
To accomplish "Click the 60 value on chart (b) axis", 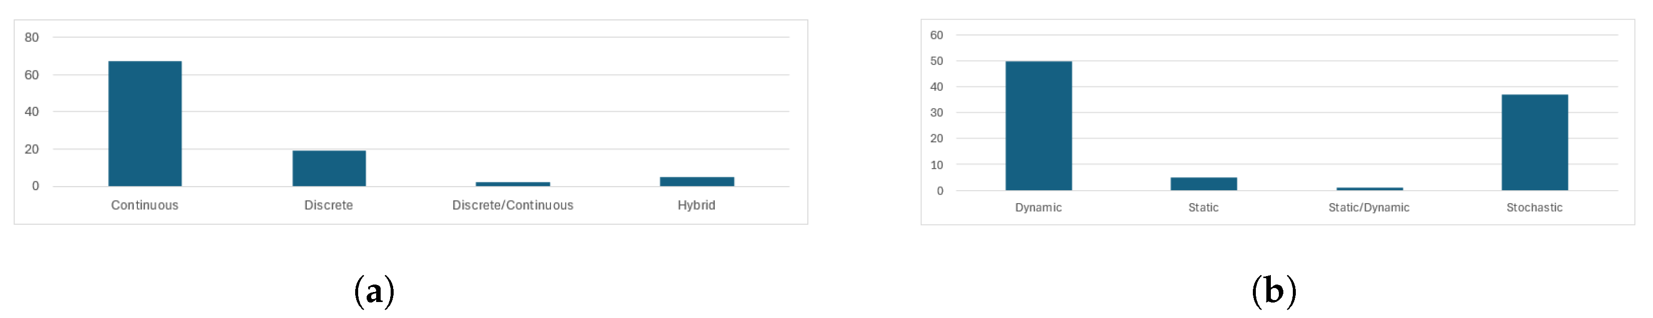I will [x=936, y=35].
